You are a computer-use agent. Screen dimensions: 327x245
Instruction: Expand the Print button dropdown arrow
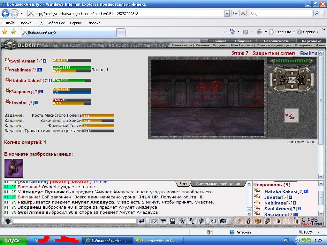(x=266, y=32)
